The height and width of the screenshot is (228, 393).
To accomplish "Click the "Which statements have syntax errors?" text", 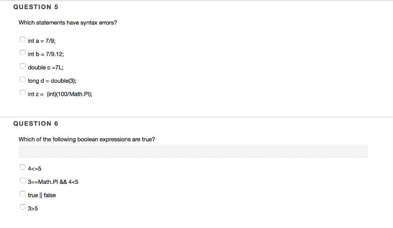I will 68,23.
